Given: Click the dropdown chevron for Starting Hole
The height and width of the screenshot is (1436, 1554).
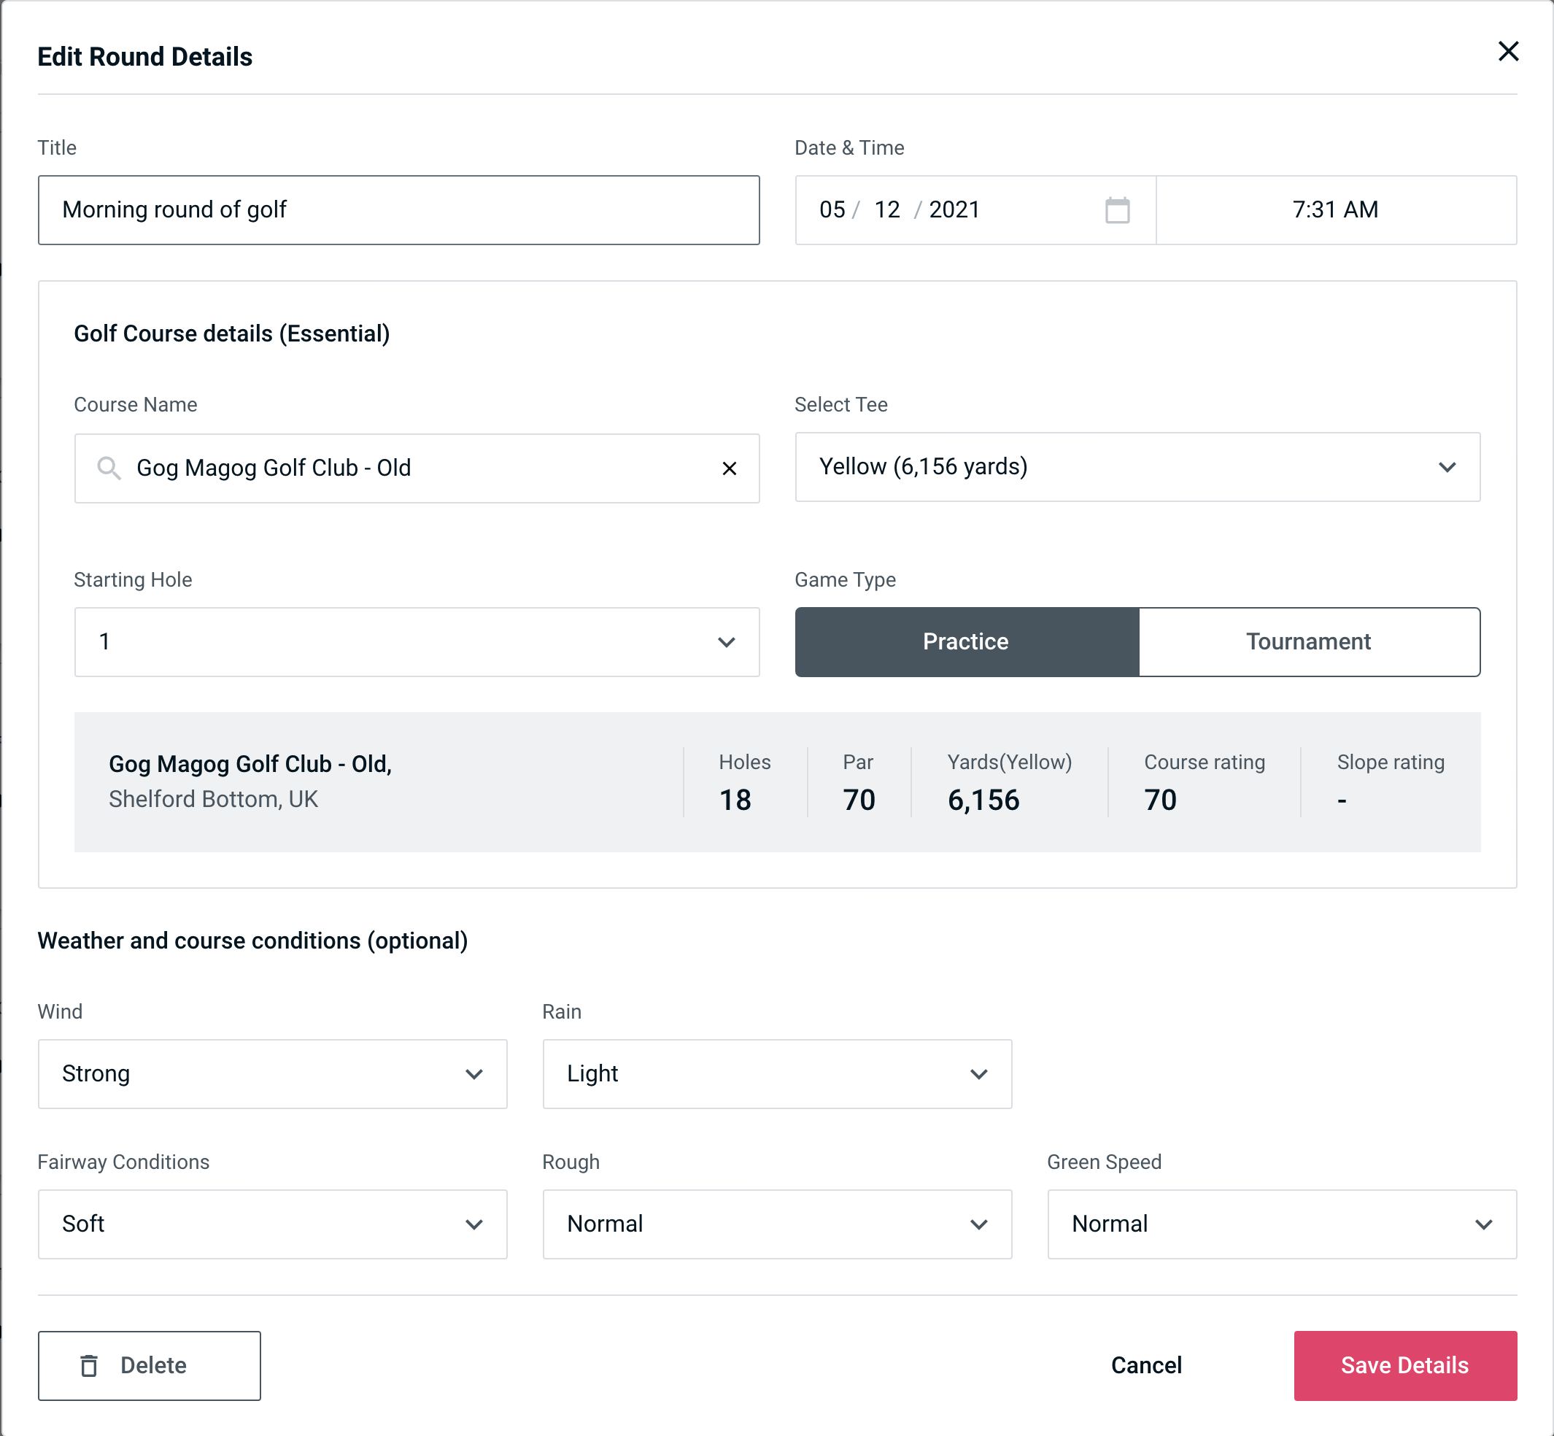Looking at the screenshot, I should tap(727, 641).
